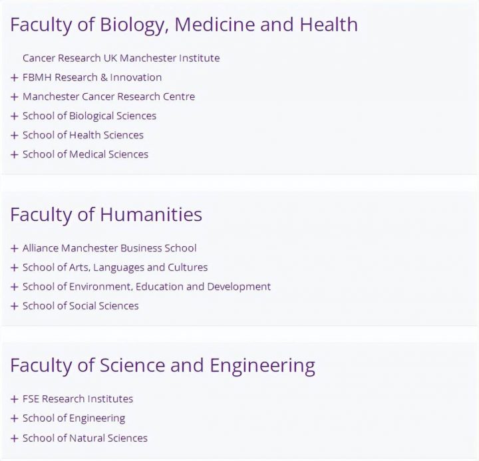Click plus icon beside School of Arts, Languages and Cultures
Image resolution: width=479 pixels, height=461 pixels.
15,268
